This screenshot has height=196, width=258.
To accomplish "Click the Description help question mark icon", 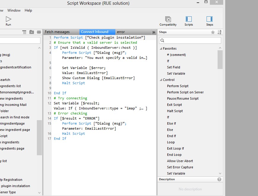I will 219,179.
